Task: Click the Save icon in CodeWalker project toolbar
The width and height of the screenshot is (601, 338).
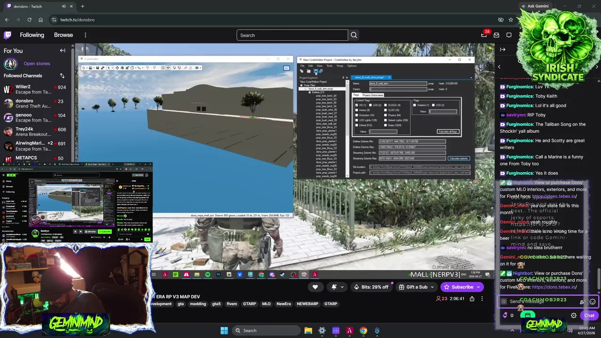Action: [316, 71]
